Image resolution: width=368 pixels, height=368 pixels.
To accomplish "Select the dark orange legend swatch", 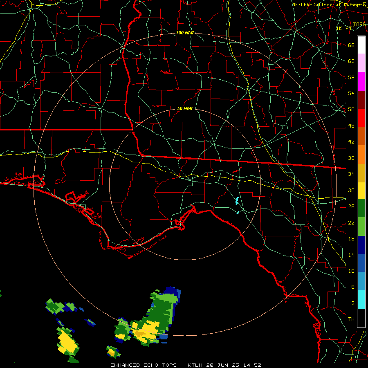I will (361, 136).
